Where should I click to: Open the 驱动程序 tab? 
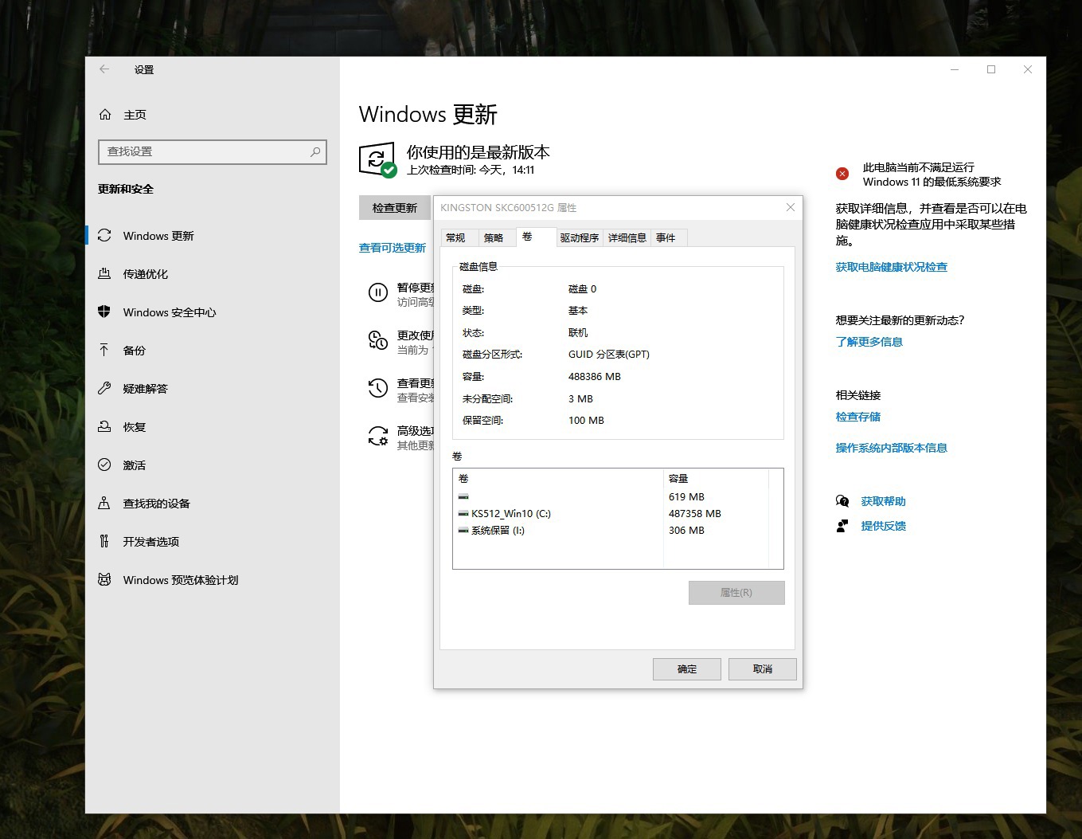pos(579,237)
